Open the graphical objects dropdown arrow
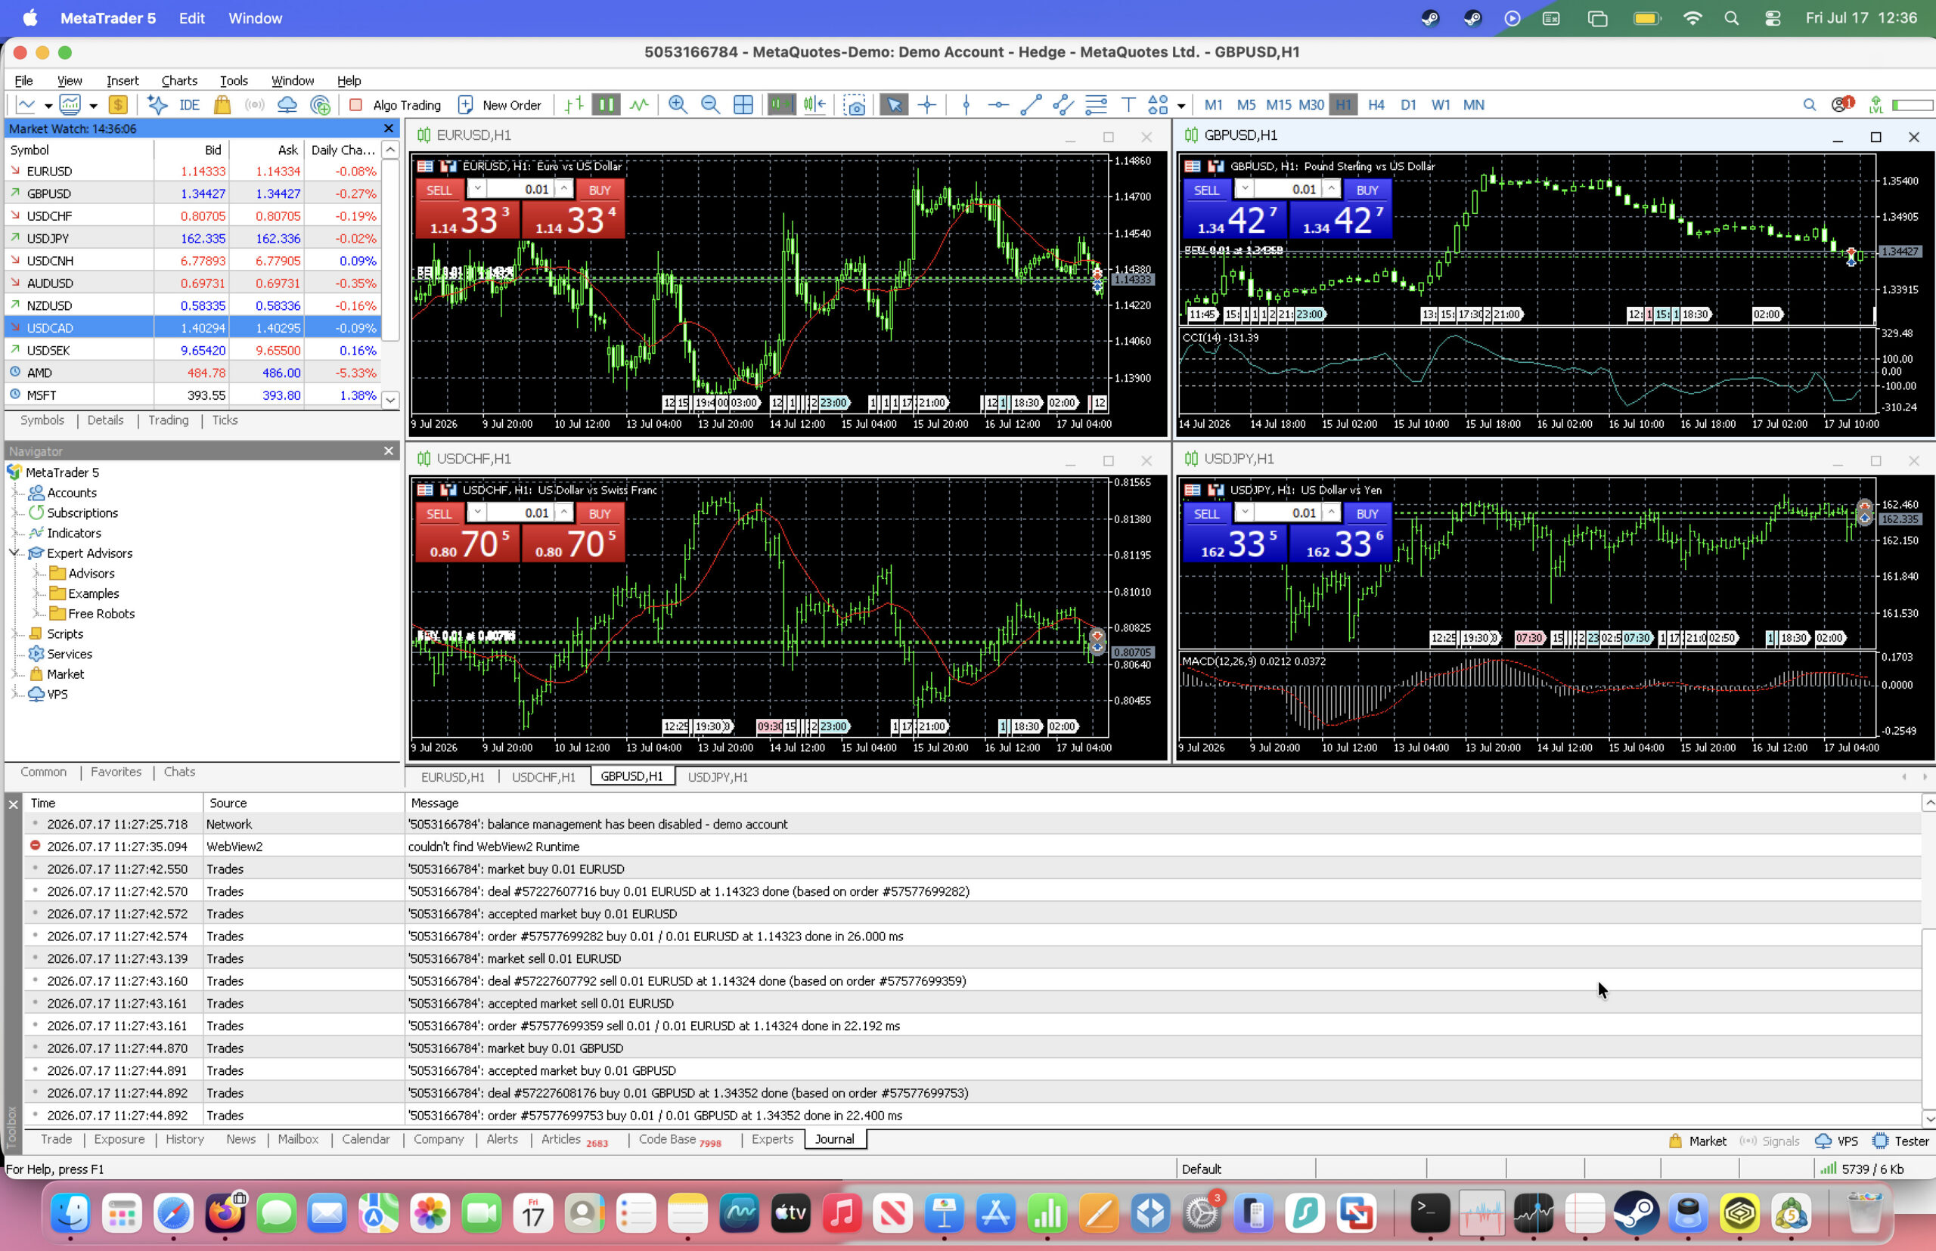The width and height of the screenshot is (1936, 1251). (x=1181, y=106)
